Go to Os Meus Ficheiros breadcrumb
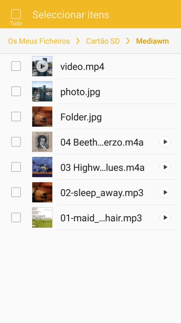This screenshot has width=181, height=323. pyautogui.click(x=39, y=41)
